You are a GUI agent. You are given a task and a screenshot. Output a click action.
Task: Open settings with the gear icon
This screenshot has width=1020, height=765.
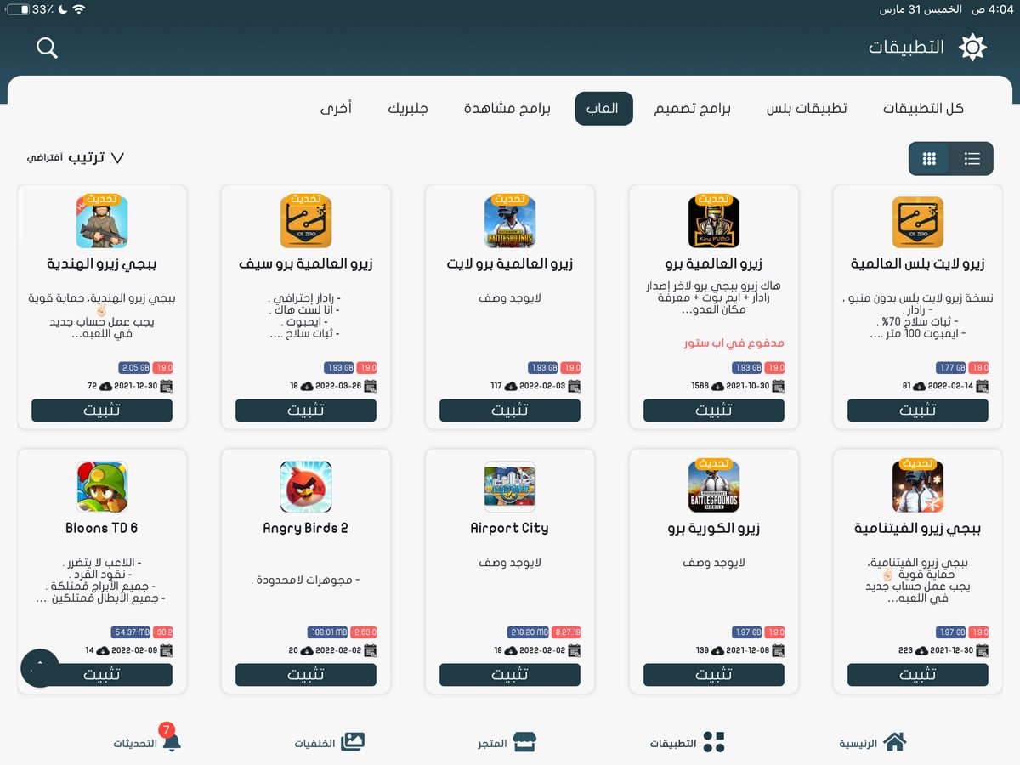pyautogui.click(x=972, y=48)
